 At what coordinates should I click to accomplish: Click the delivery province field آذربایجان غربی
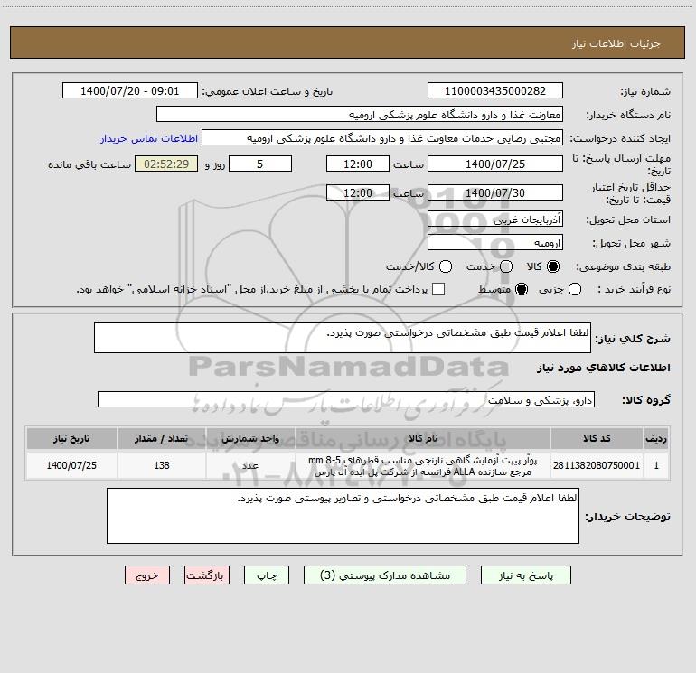(x=495, y=220)
